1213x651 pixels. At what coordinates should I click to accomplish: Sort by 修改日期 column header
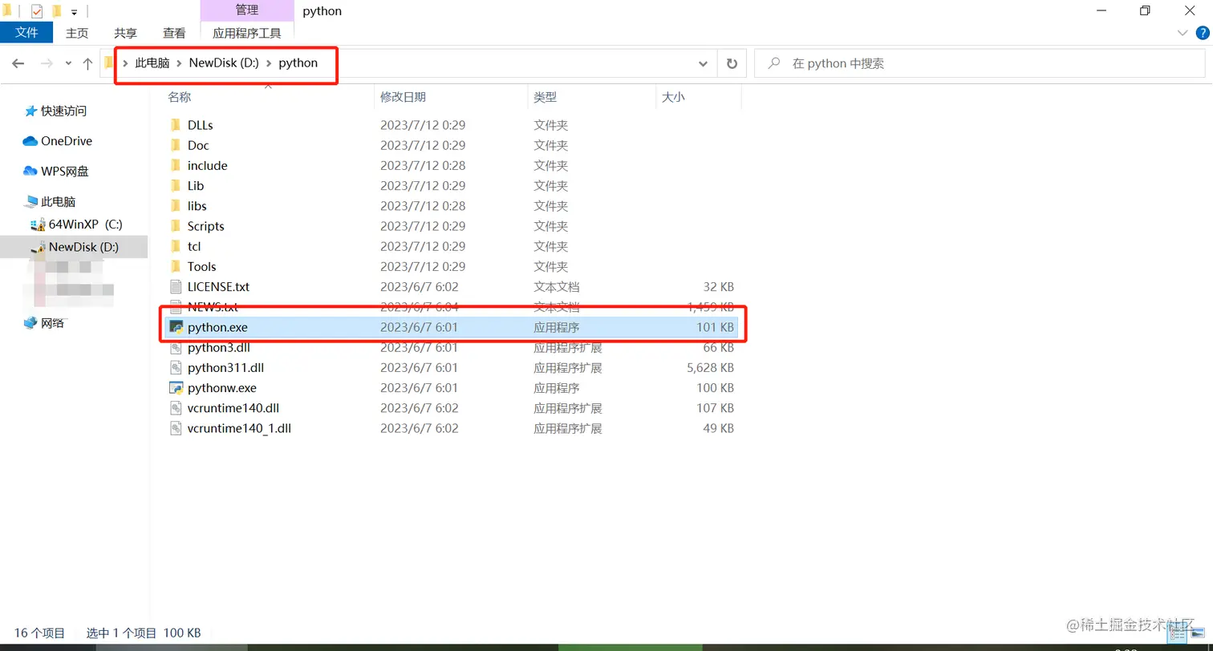pos(403,97)
